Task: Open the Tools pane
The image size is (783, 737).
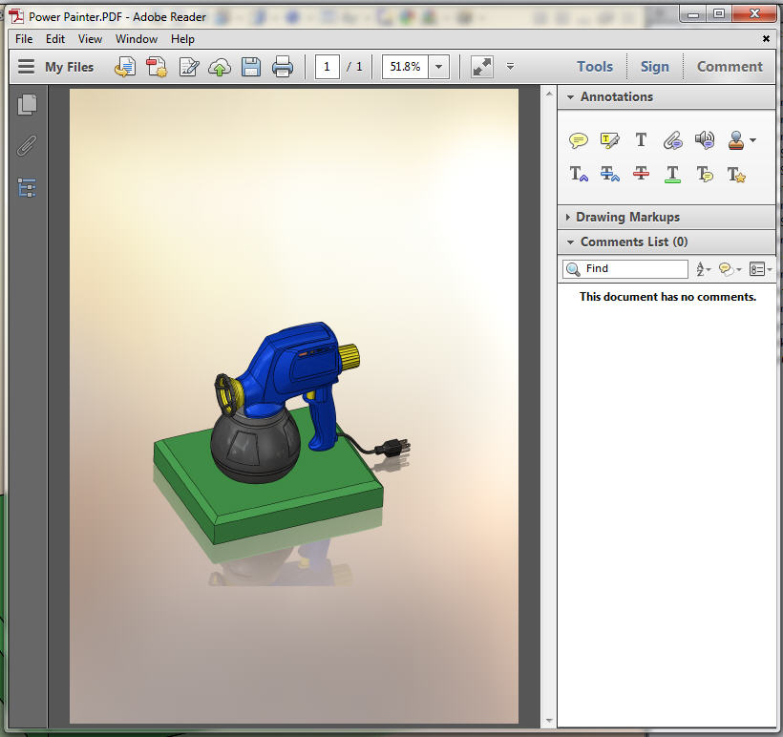Action: 594,67
